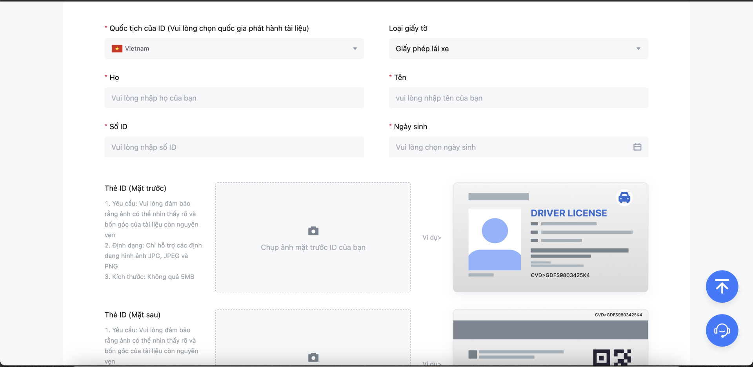Viewport: 753px width, 367px height.
Task: Focus the Số ID number field
Action: [234, 147]
